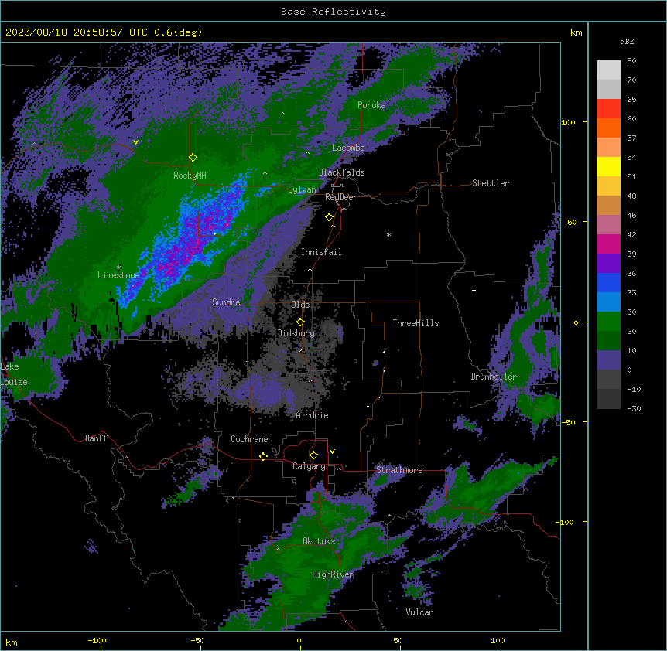Viewport: 667px width, 651px height.
Task: Select the blue 36 dBZ legend swatch
Action: point(608,282)
